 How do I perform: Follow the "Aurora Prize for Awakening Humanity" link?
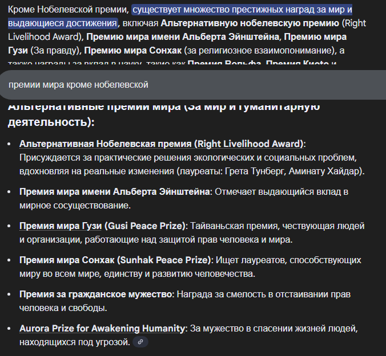pyautogui.click(x=103, y=329)
